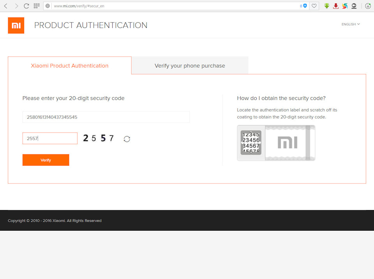This screenshot has width=374, height=279.
Task: Bookmark page with the heart icon
Action: point(314,6)
